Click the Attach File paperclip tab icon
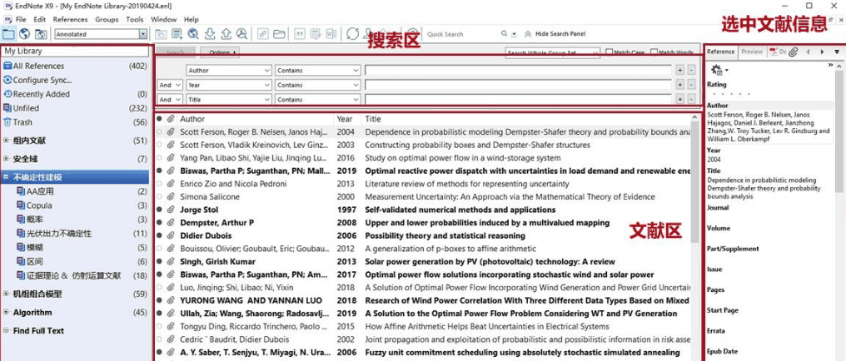 pos(793,52)
